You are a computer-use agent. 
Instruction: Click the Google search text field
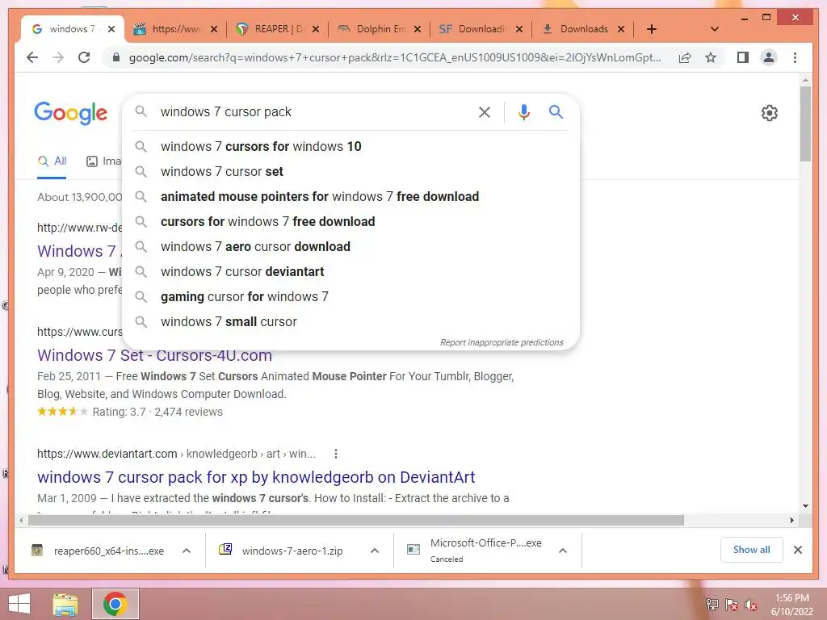[x=314, y=111]
